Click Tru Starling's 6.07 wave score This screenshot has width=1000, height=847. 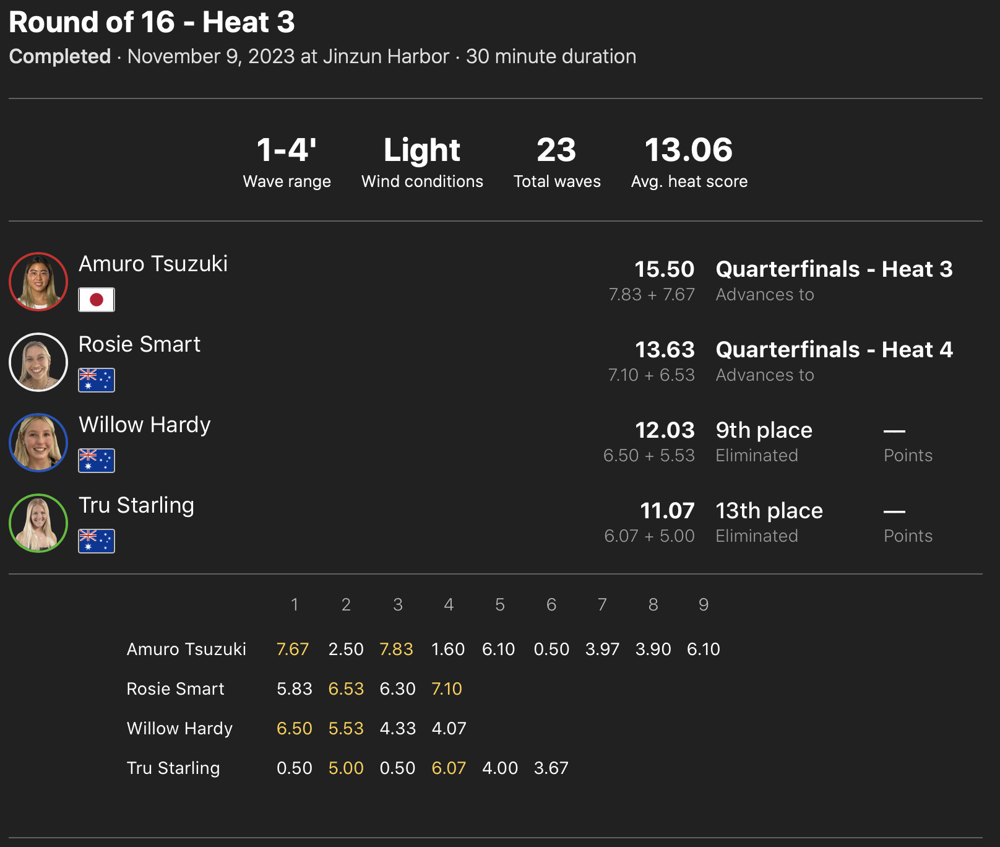click(x=449, y=768)
